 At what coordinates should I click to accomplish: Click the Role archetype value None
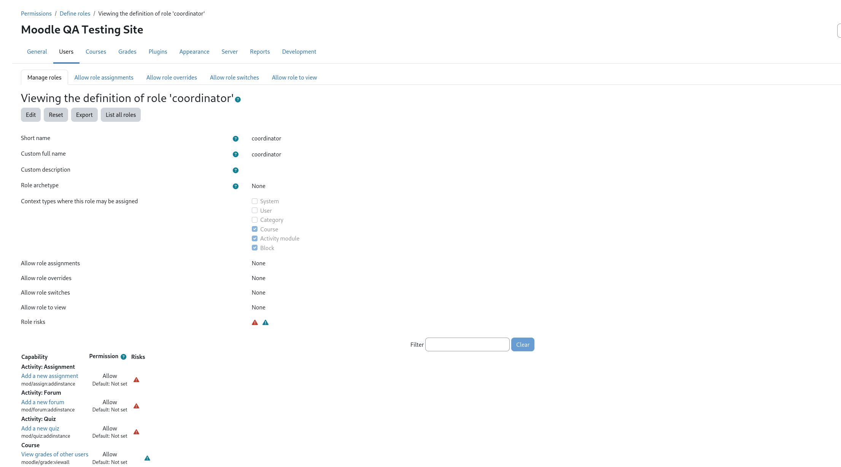click(x=259, y=186)
